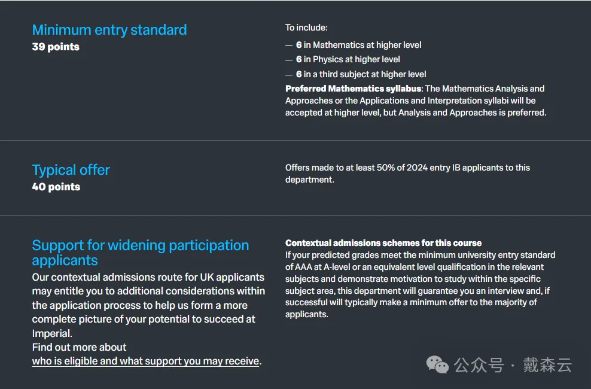
Task: Click the 公众号 watermark text
Action: 470,365
